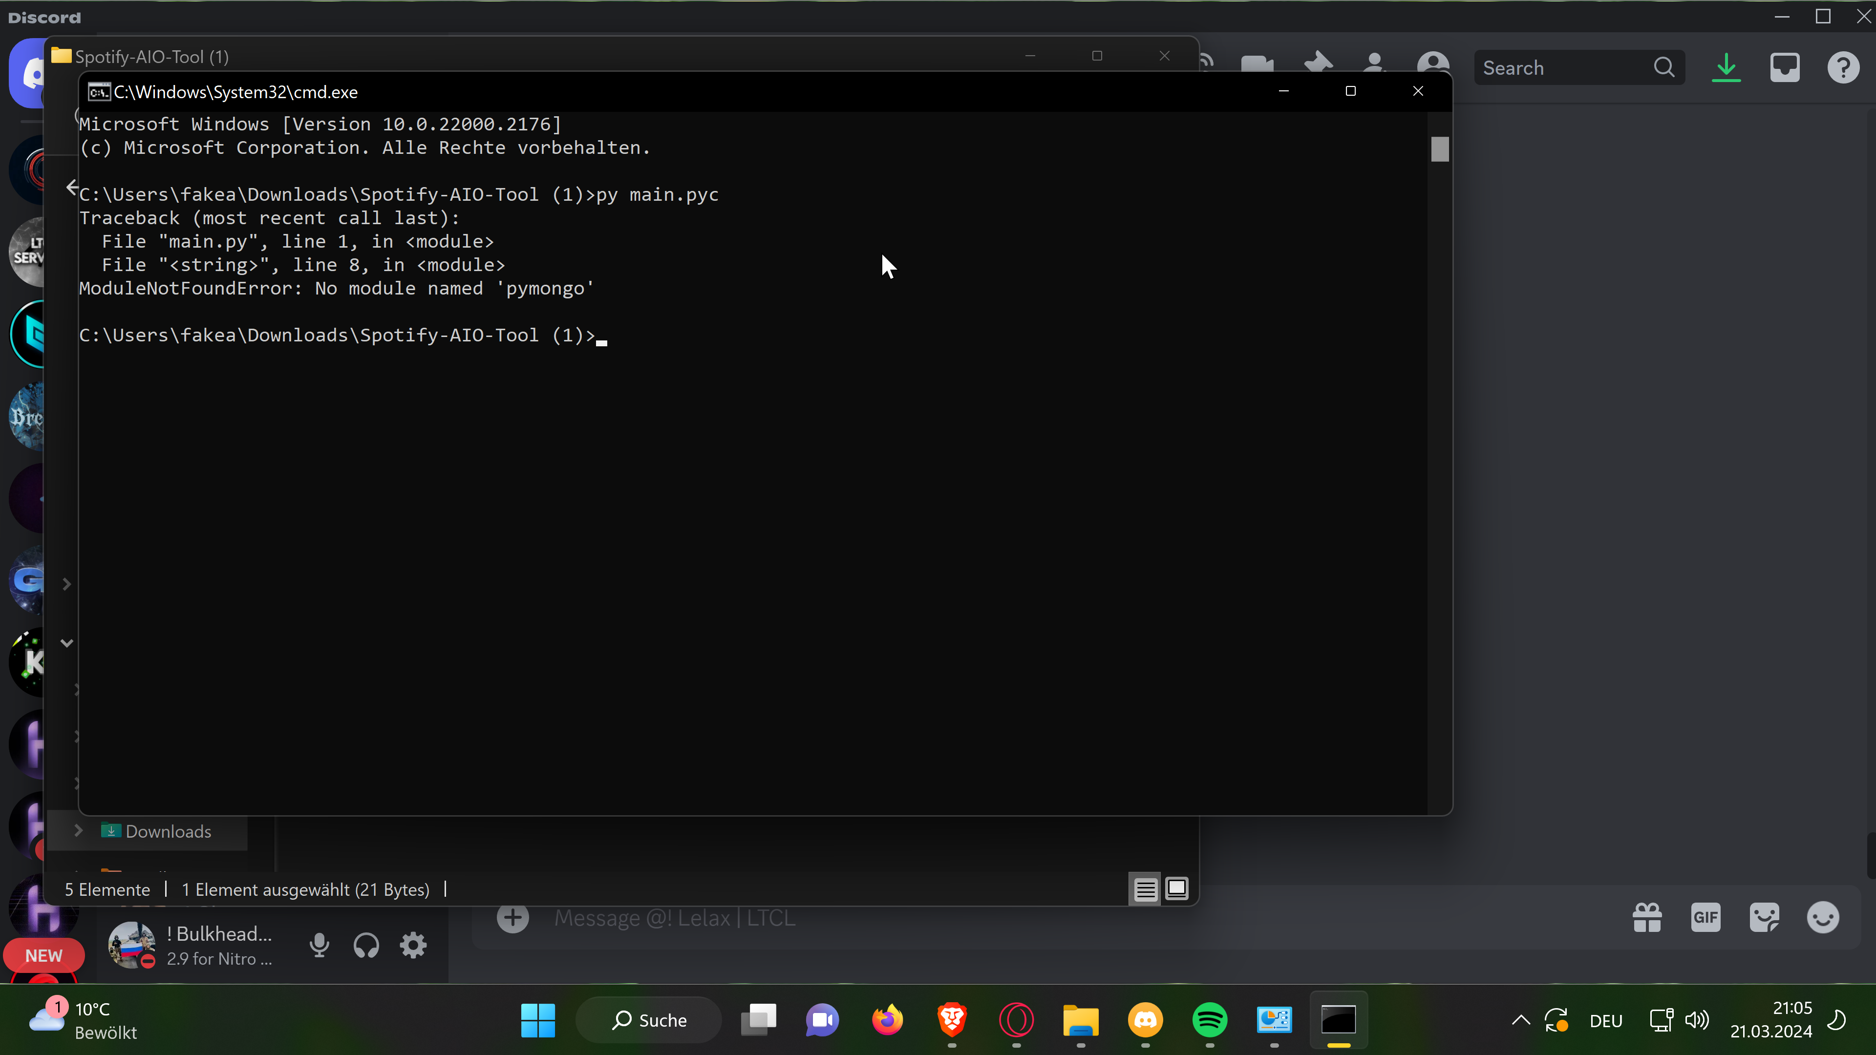Viewport: 1876px width, 1055px height.
Task: Open the emoji picker
Action: coord(1823,917)
